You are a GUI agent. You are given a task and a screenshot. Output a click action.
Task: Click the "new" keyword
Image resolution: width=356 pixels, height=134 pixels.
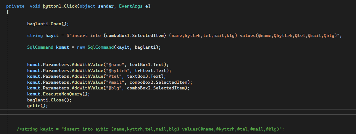pos(81,47)
